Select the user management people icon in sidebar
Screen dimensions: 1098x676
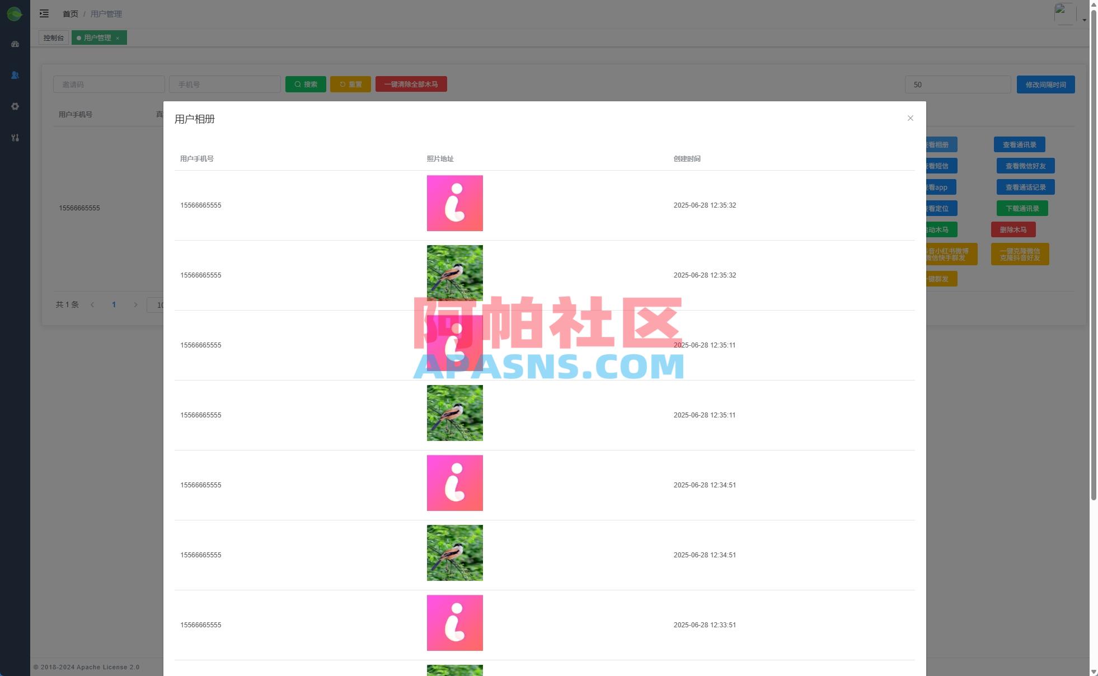pos(15,75)
